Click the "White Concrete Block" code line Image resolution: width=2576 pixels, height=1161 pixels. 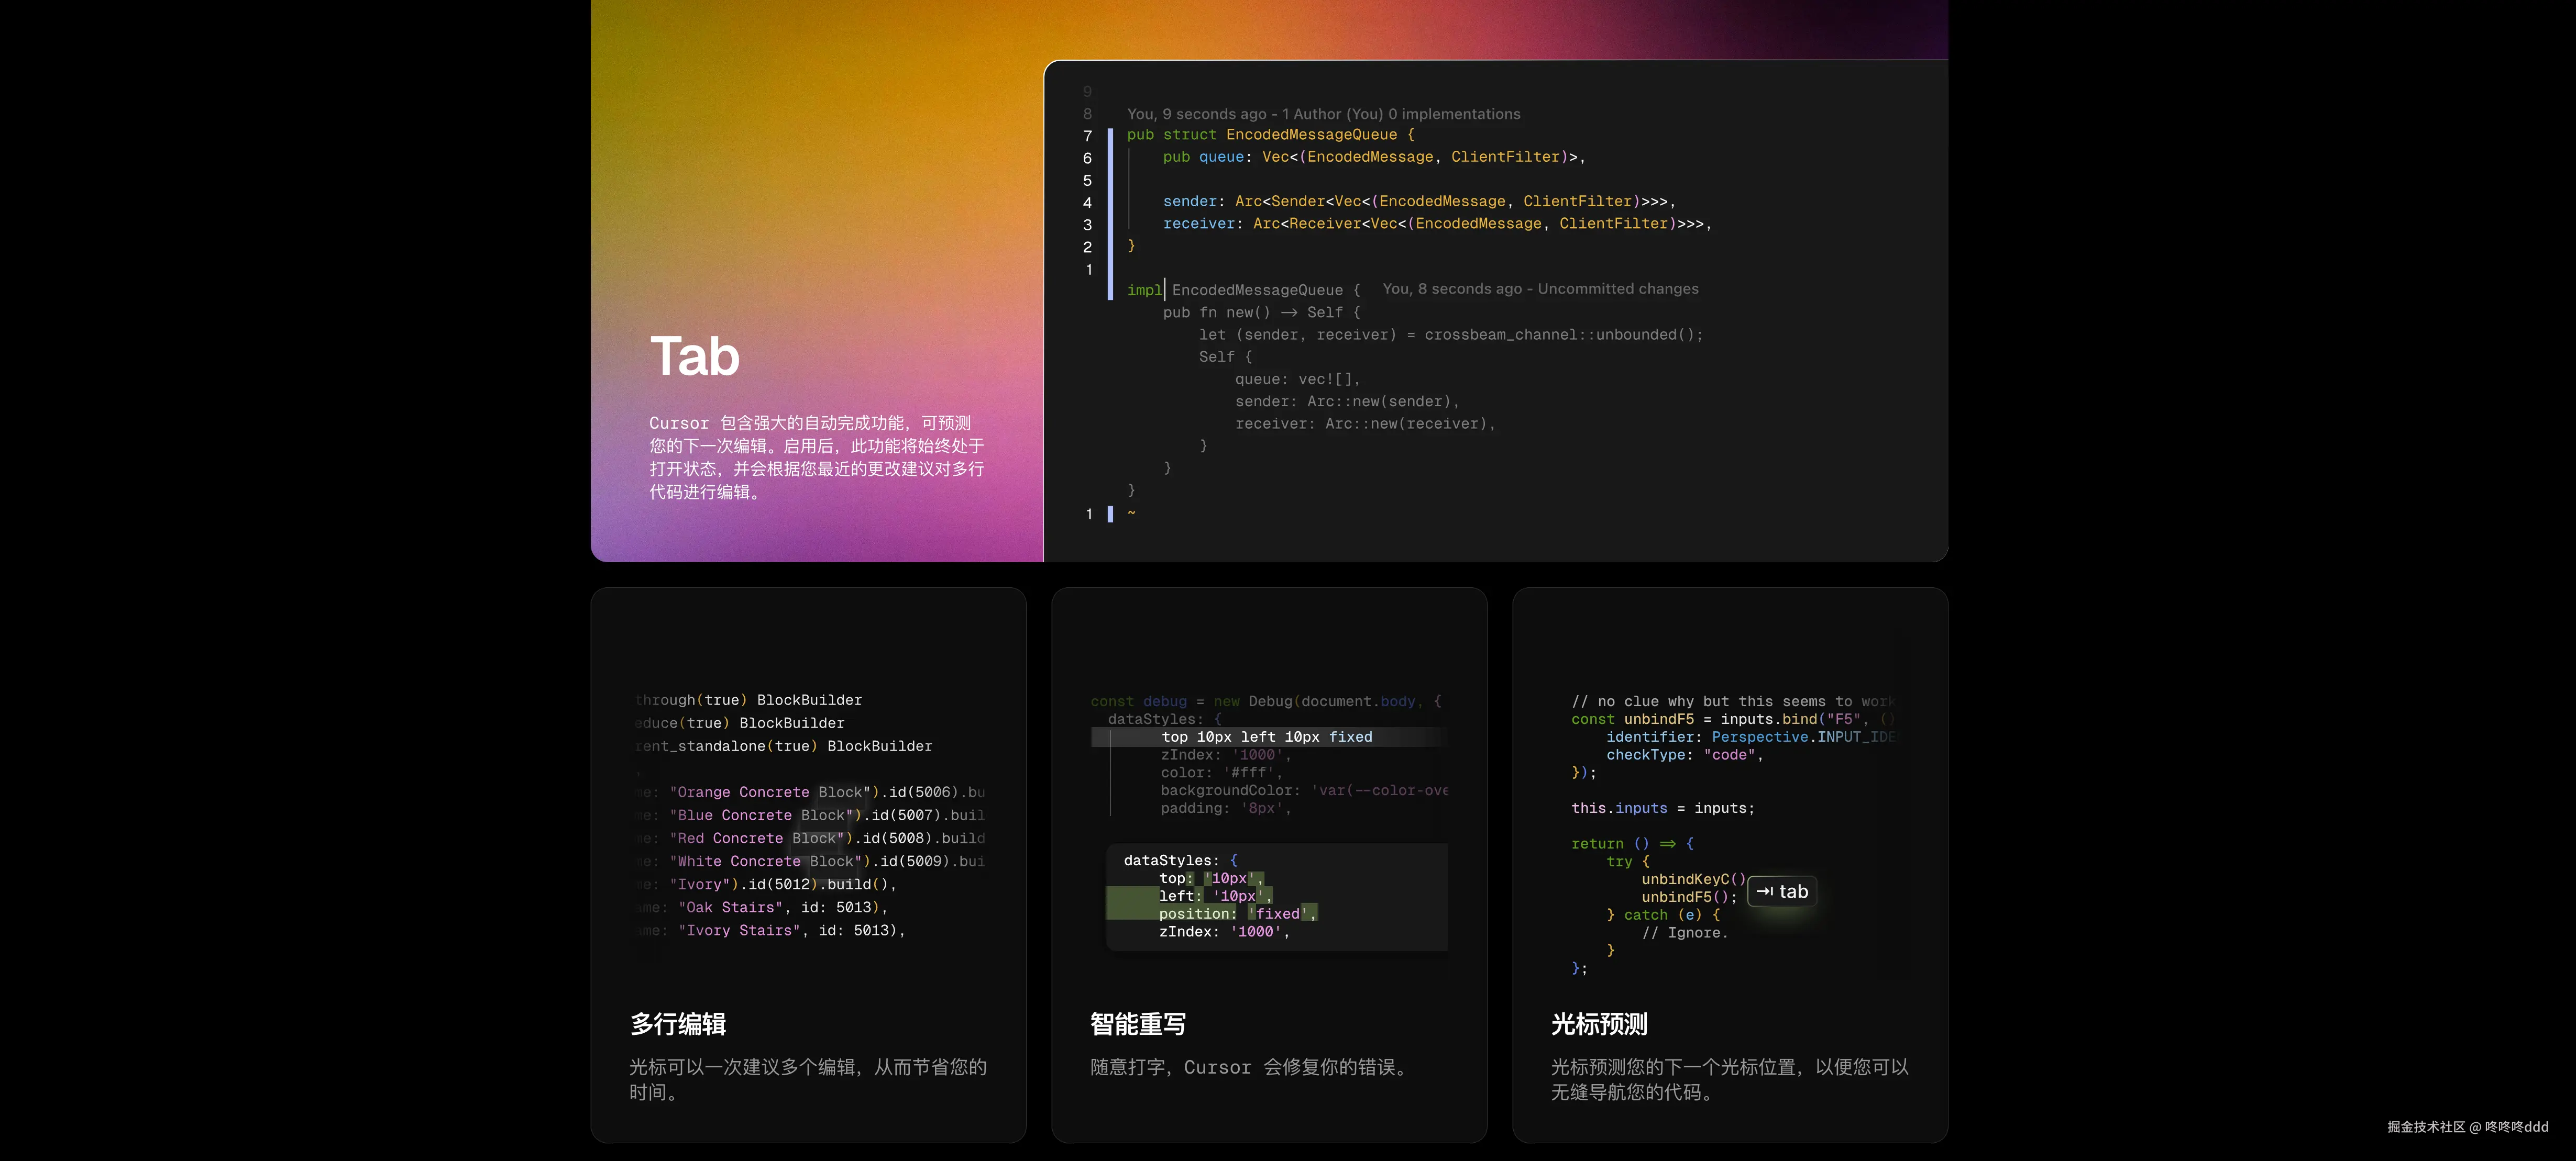(810, 861)
